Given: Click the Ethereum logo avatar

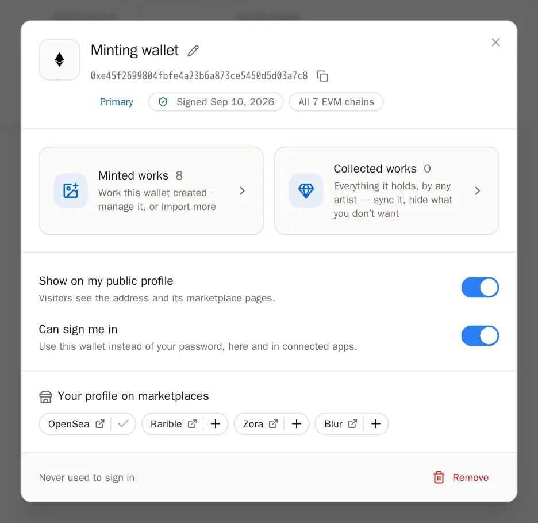Looking at the screenshot, I should pyautogui.click(x=60, y=60).
